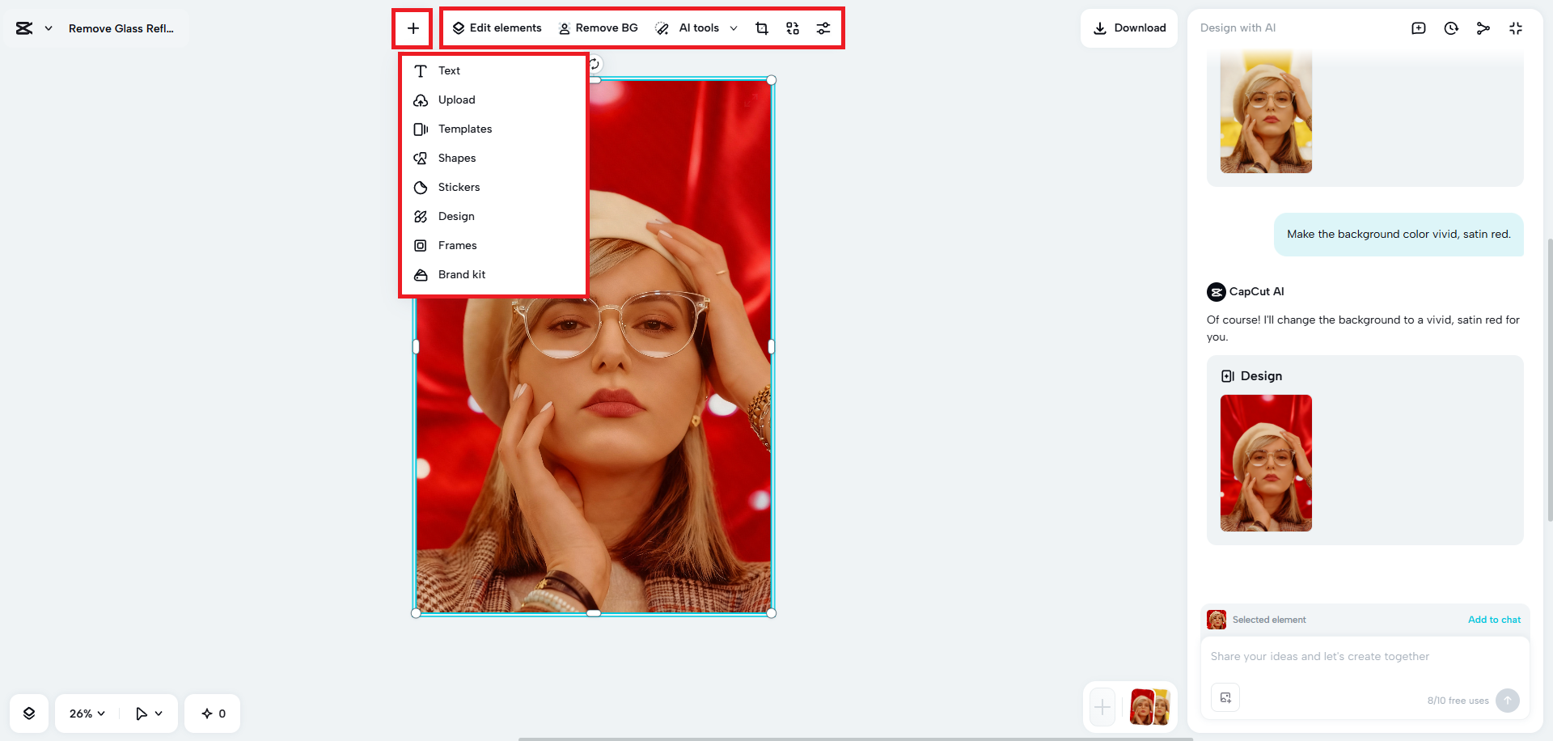Click the Download button
Image resolution: width=1553 pixels, height=741 pixels.
click(1129, 28)
